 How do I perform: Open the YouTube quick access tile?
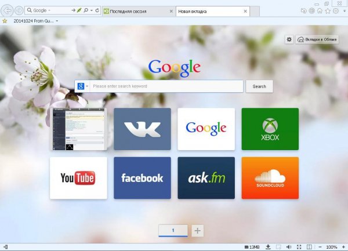[78, 178]
